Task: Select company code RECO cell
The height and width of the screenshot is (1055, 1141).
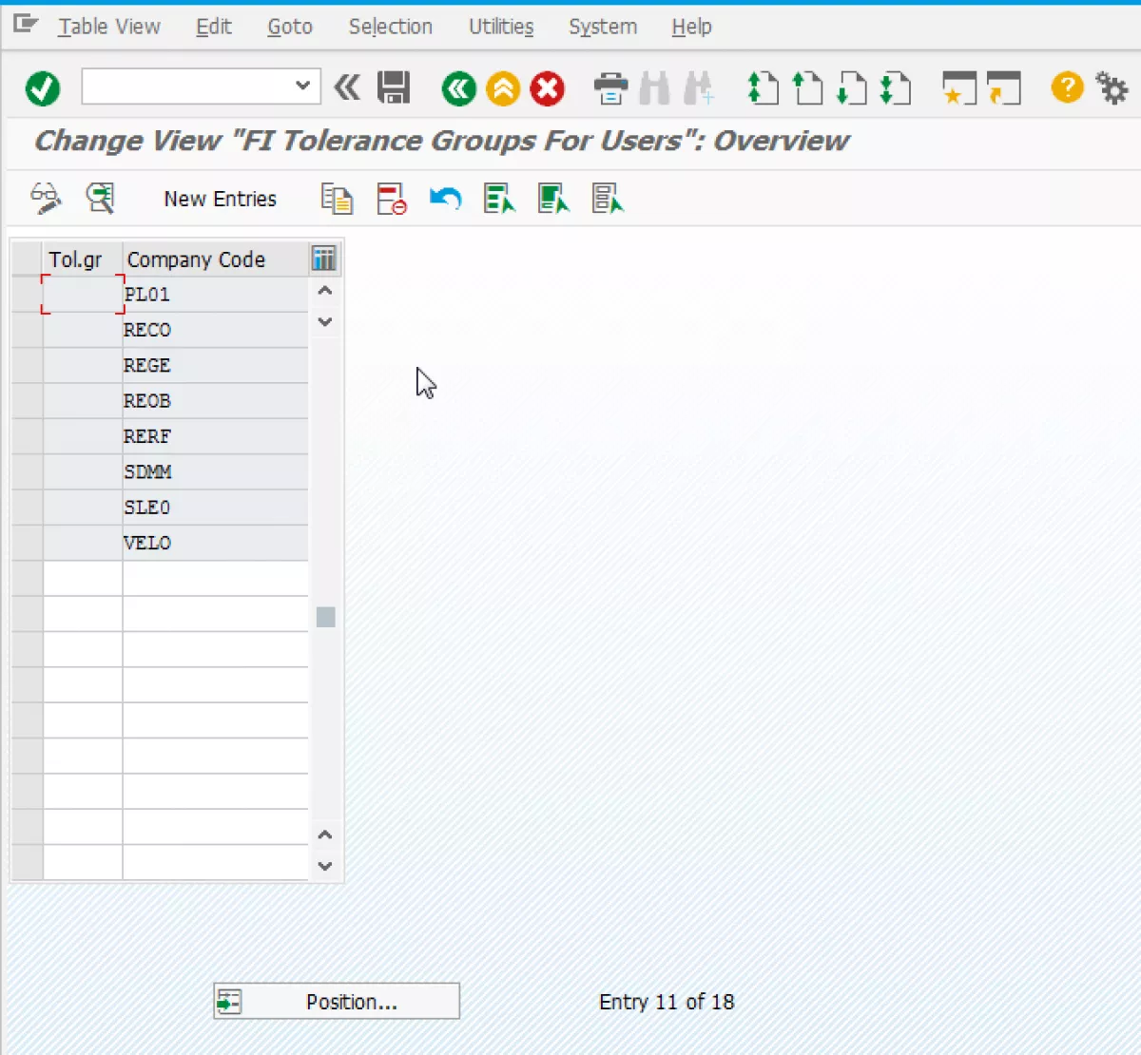Action: [215, 330]
